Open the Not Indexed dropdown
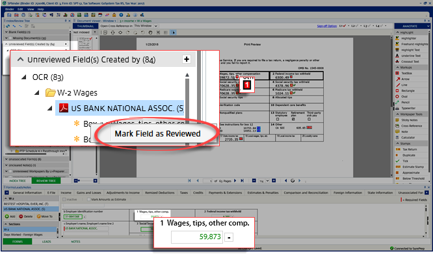 (95, 32)
